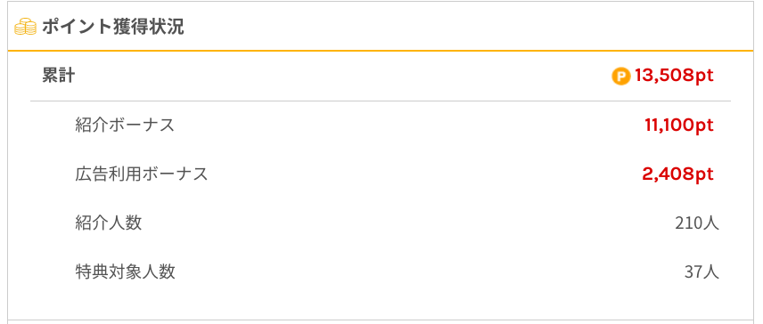Click blank area between 紹介人数 and 210人
The width and height of the screenshot is (763, 324).
coord(407,223)
